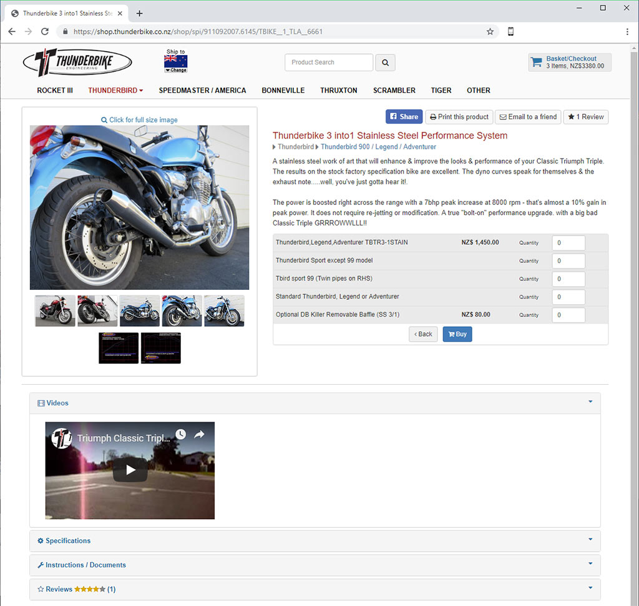
Task: Expand the Specifications section
Action: click(315, 540)
